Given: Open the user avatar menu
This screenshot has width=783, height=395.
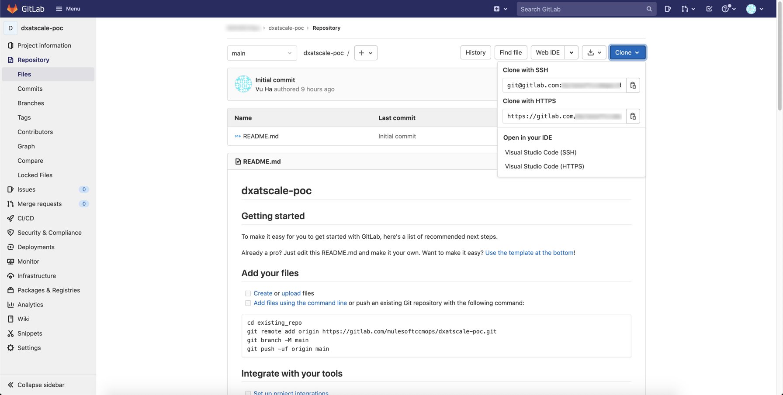Looking at the screenshot, I should (x=755, y=9).
